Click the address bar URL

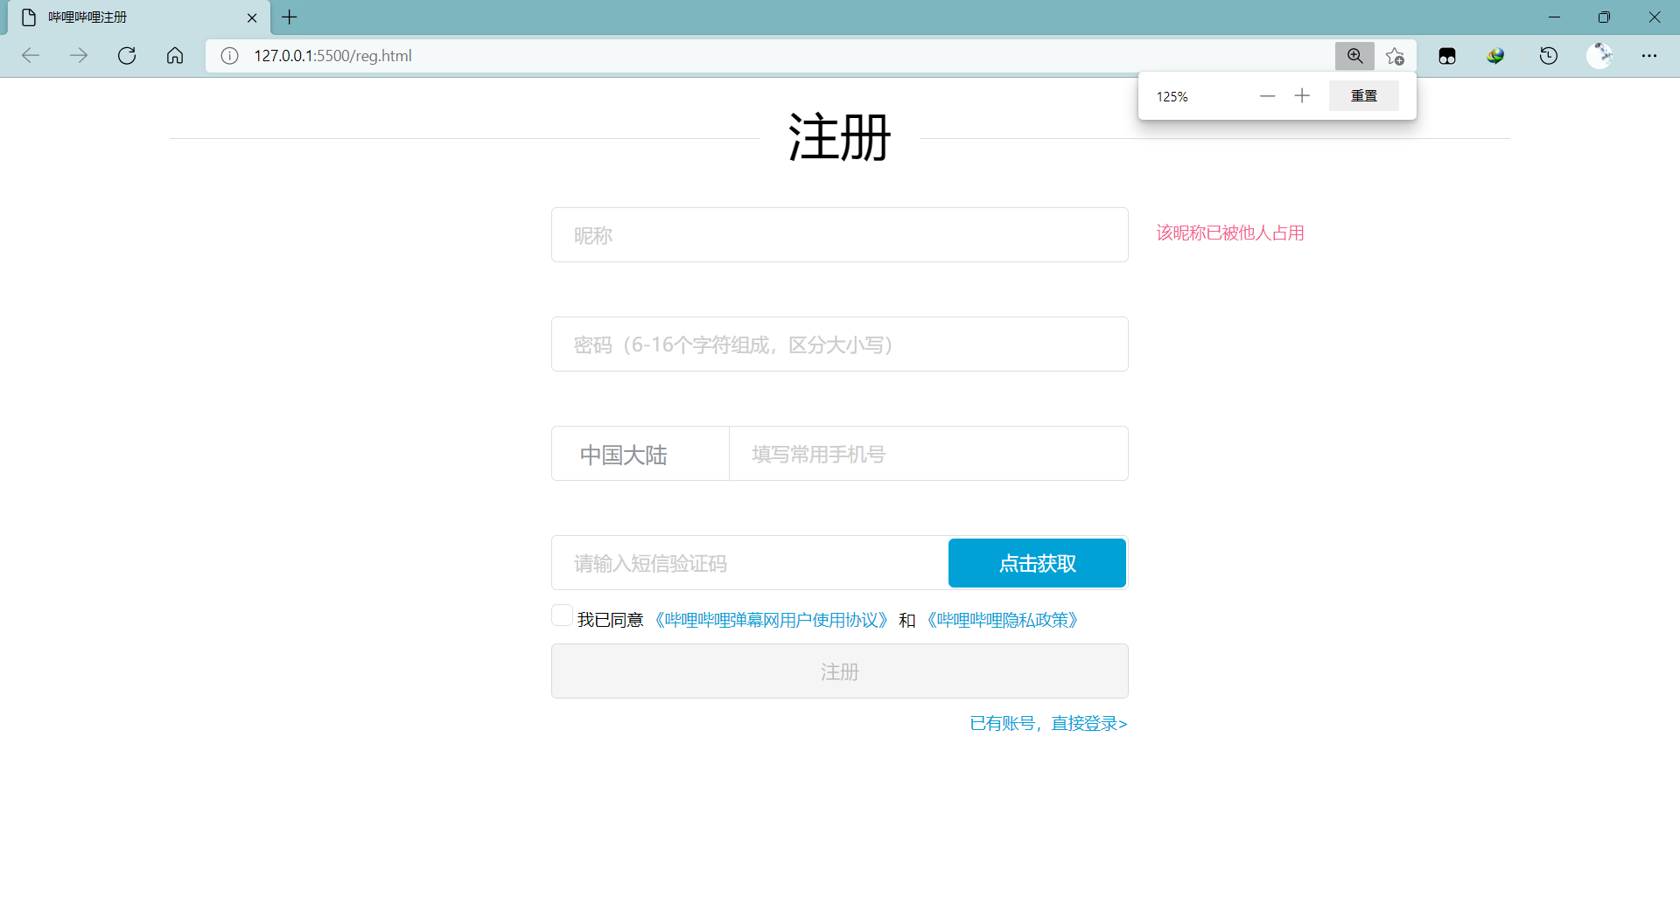(332, 56)
